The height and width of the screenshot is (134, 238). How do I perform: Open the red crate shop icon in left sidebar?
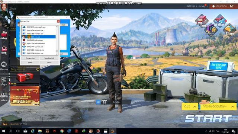[x=4, y=35]
